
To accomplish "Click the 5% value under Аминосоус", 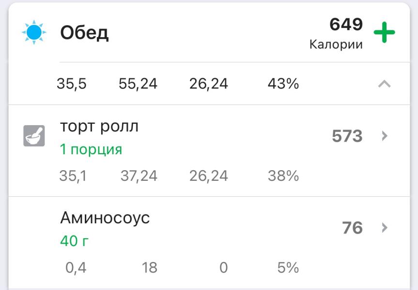I will click(288, 267).
